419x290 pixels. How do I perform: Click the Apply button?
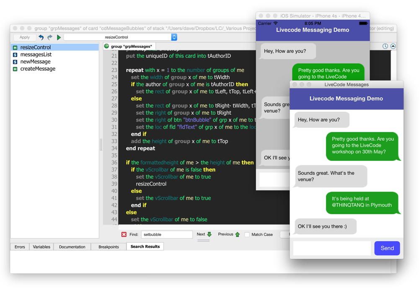[25, 37]
